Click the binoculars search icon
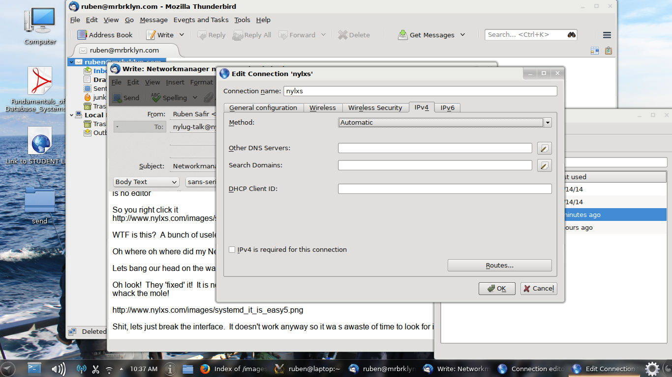The image size is (672, 377). pyautogui.click(x=571, y=35)
